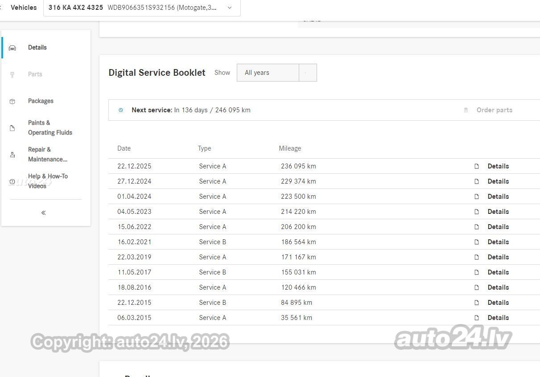This screenshot has width=540, height=377.
Task: Click the Type column header
Action: click(x=205, y=148)
